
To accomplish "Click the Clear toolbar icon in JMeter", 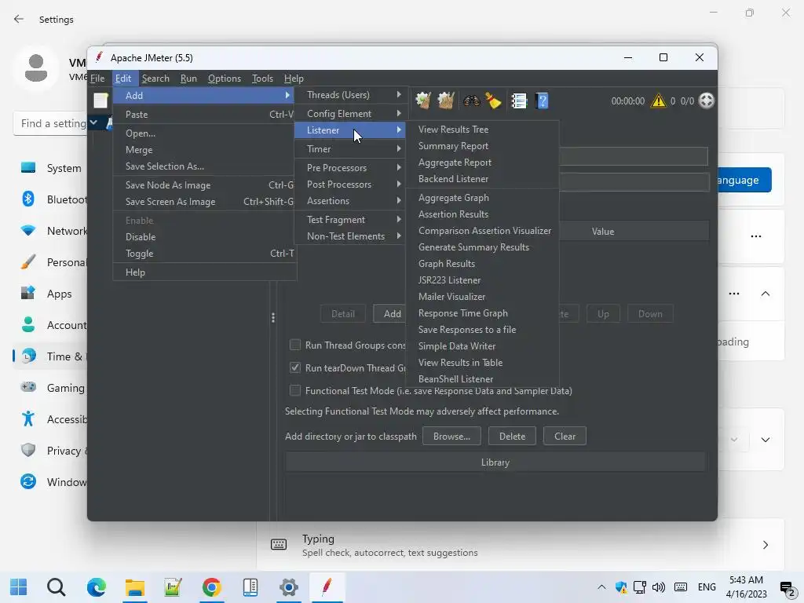I will [x=423, y=100].
